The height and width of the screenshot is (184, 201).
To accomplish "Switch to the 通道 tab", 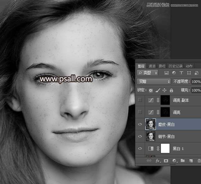I will point(152,66).
